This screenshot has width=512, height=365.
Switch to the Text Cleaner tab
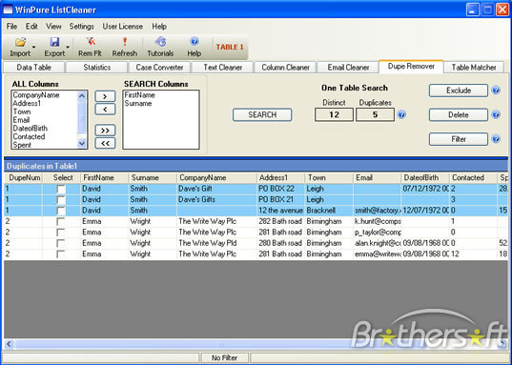pyautogui.click(x=223, y=68)
